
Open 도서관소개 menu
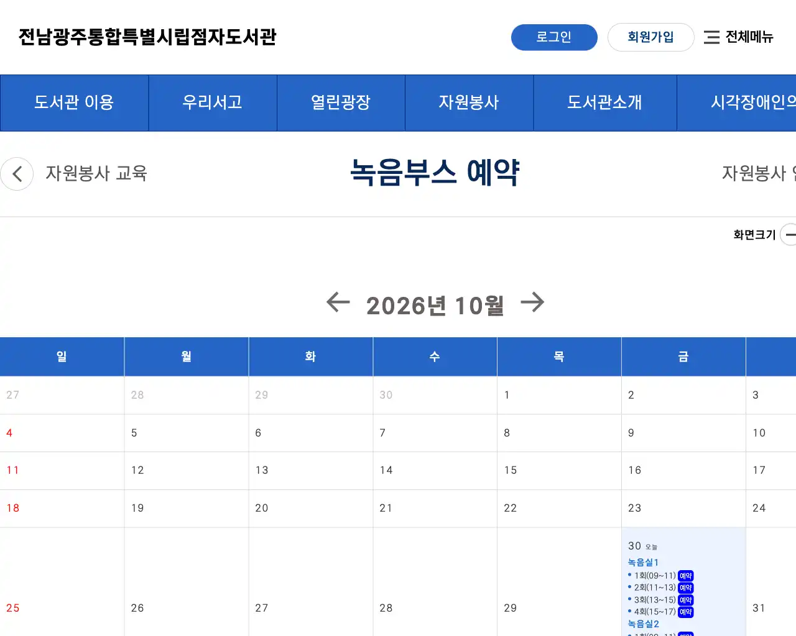[x=604, y=102]
